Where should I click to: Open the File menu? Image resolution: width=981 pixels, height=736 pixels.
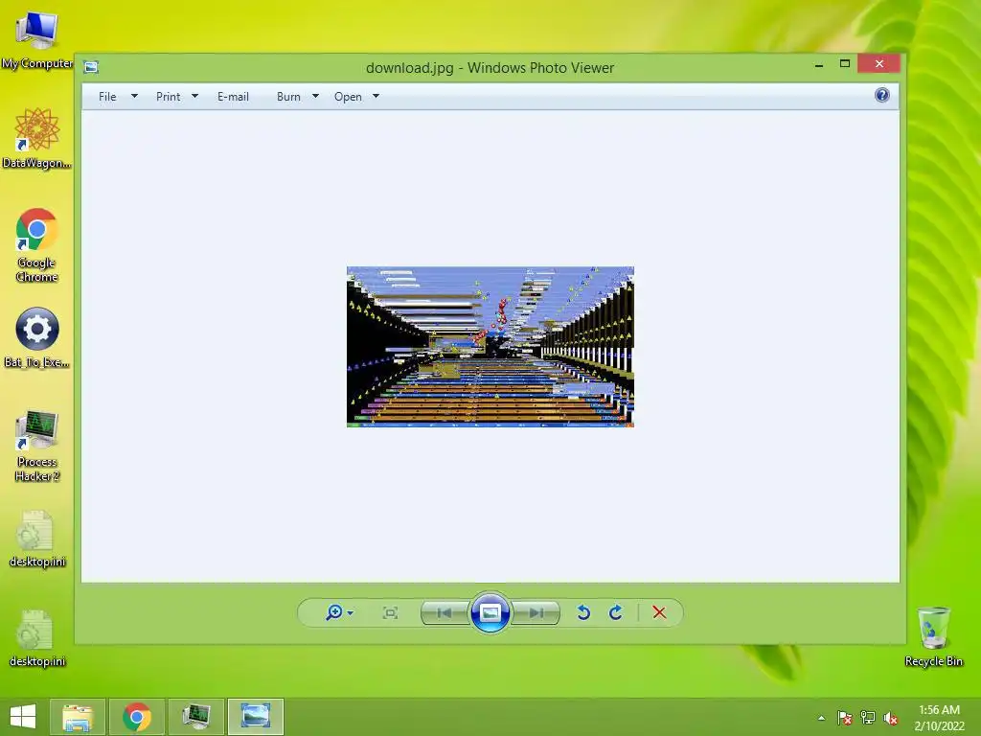(107, 97)
